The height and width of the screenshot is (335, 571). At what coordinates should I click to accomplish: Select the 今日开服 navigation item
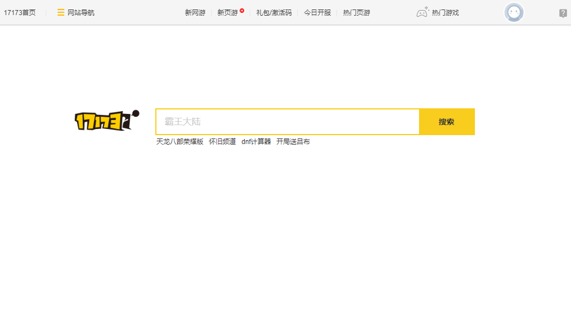point(317,12)
